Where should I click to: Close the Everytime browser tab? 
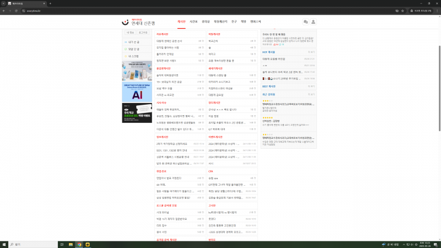[x=44, y=4]
